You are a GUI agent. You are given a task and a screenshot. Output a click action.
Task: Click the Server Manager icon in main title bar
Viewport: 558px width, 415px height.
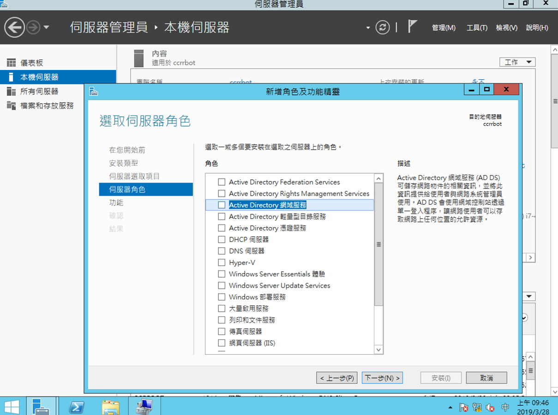[4, 4]
